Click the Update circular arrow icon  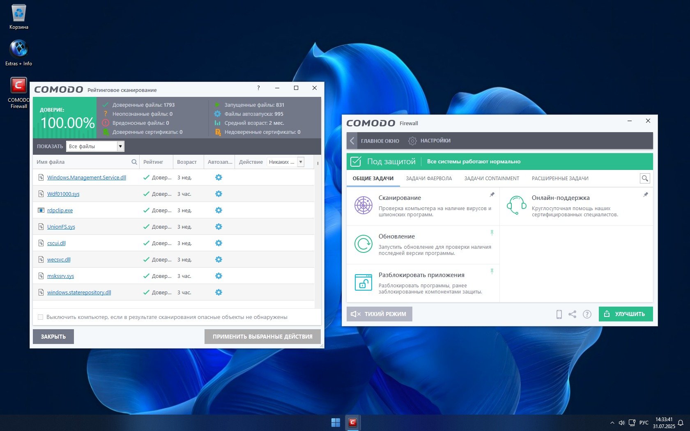tap(363, 244)
